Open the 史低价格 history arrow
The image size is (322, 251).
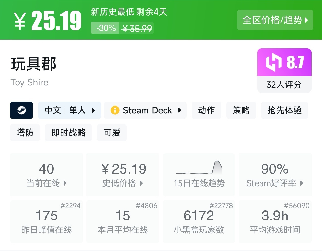[141, 183]
